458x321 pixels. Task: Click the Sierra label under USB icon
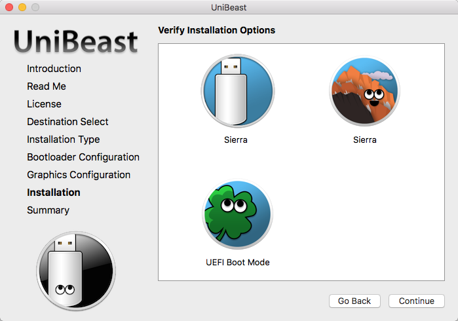pos(236,140)
